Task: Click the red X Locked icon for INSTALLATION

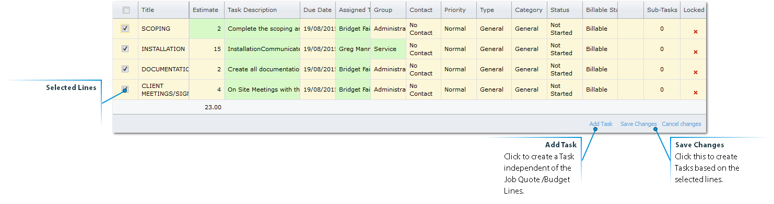Action: [x=695, y=52]
